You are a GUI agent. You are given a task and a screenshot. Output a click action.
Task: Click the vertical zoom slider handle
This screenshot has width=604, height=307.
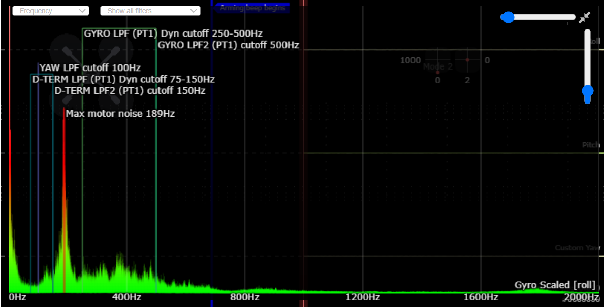tap(588, 92)
